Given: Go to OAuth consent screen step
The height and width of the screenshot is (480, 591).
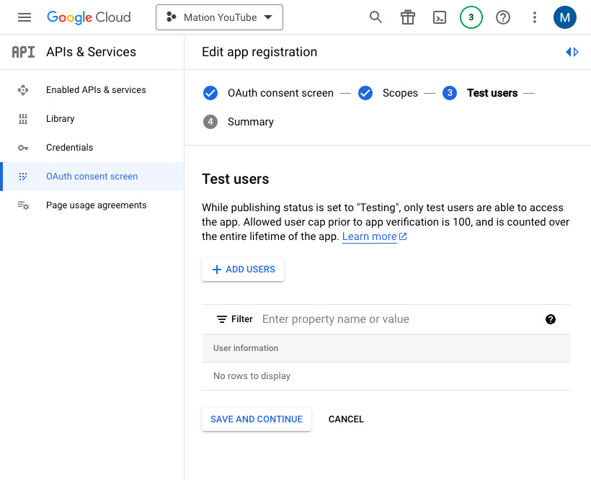Looking at the screenshot, I should coord(280,93).
